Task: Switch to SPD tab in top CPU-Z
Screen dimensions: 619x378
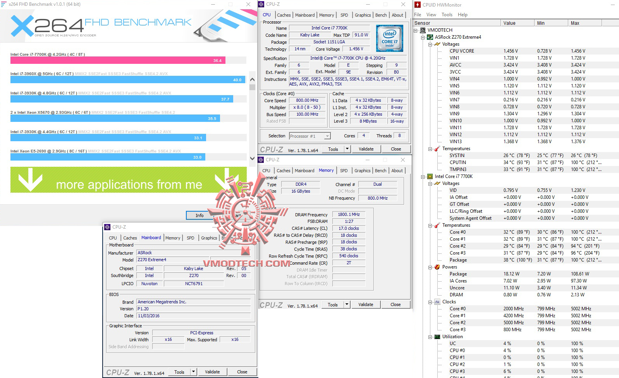Action: pyautogui.click(x=344, y=15)
